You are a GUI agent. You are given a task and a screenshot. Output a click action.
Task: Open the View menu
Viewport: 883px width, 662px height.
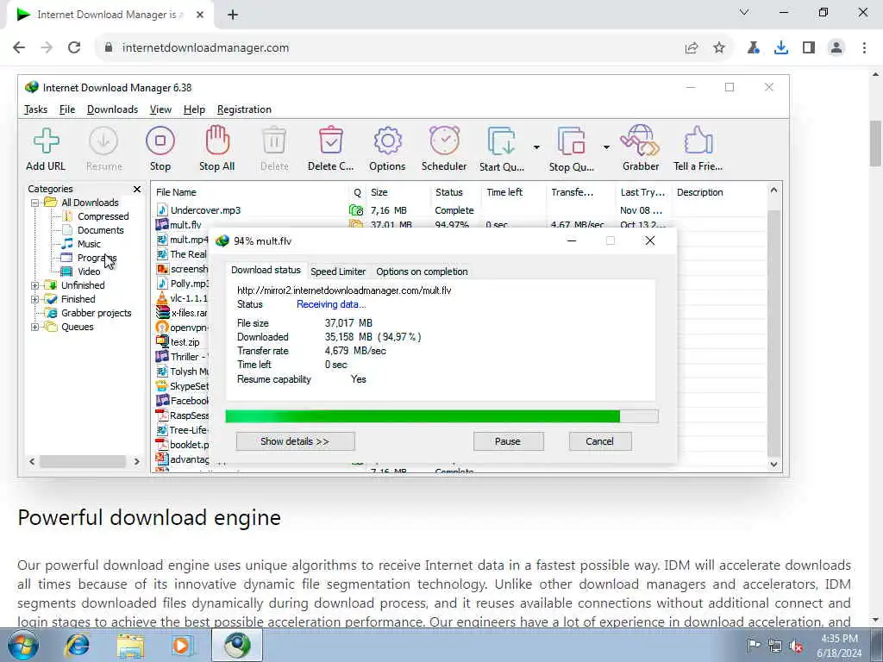click(160, 109)
